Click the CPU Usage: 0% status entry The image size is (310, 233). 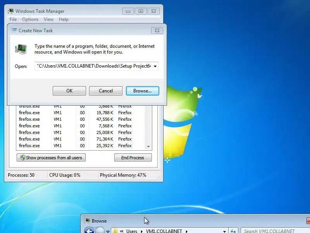coord(65,175)
